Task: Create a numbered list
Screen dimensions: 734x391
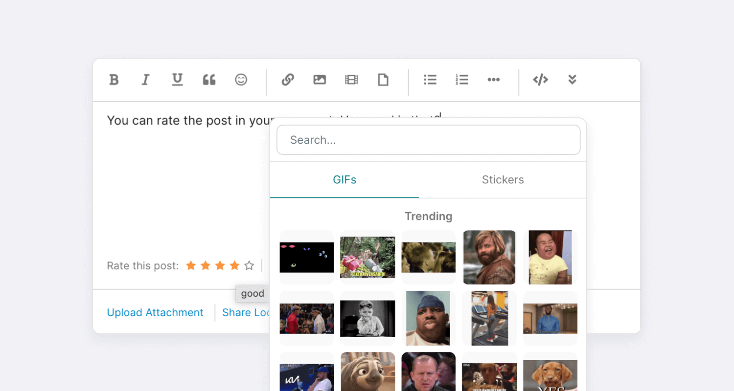Action: pos(462,80)
